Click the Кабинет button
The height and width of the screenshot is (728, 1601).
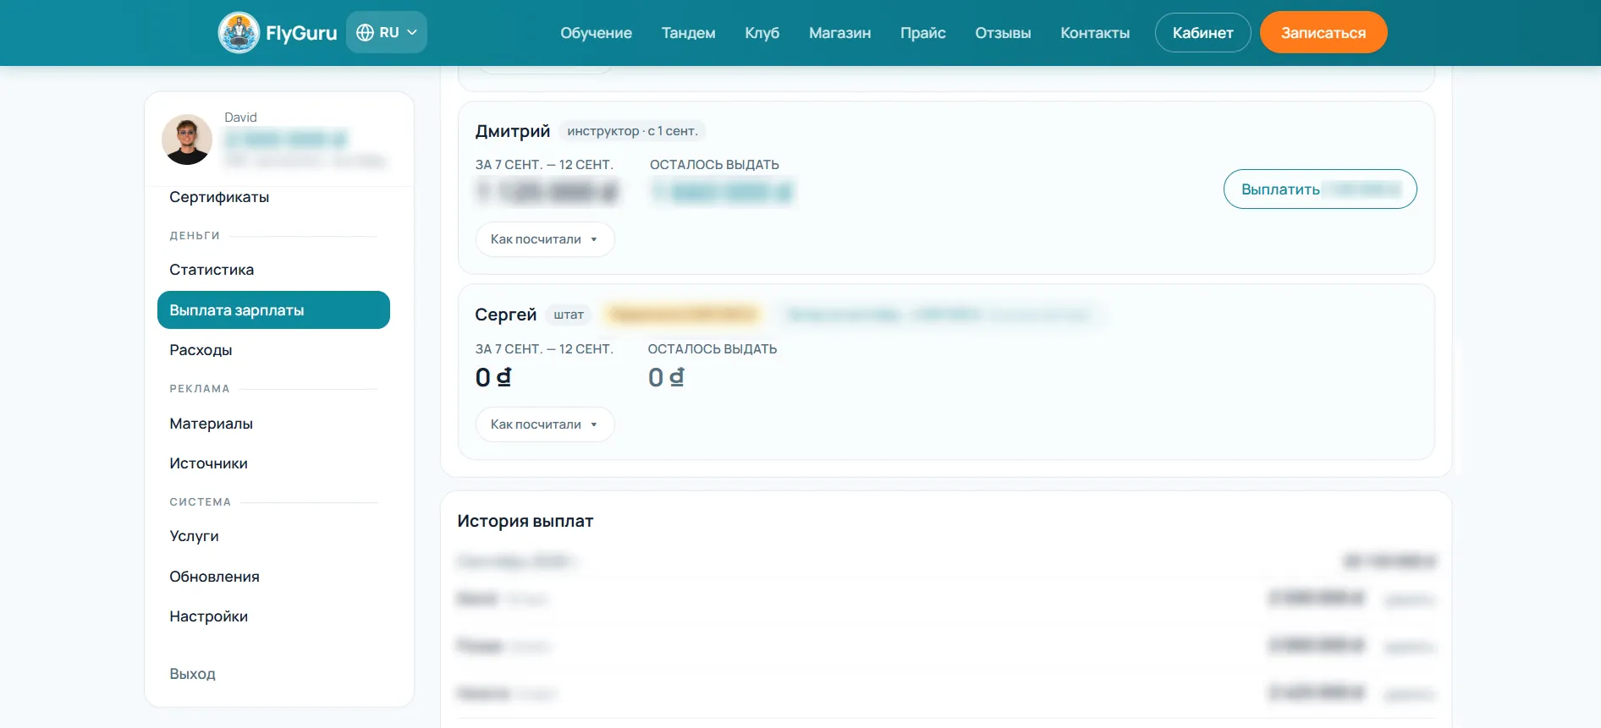1202,33
